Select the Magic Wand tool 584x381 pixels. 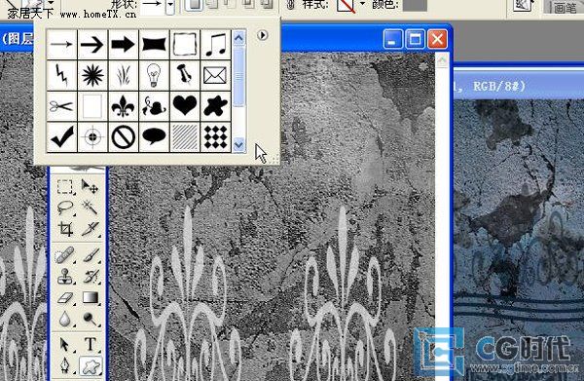(x=90, y=208)
